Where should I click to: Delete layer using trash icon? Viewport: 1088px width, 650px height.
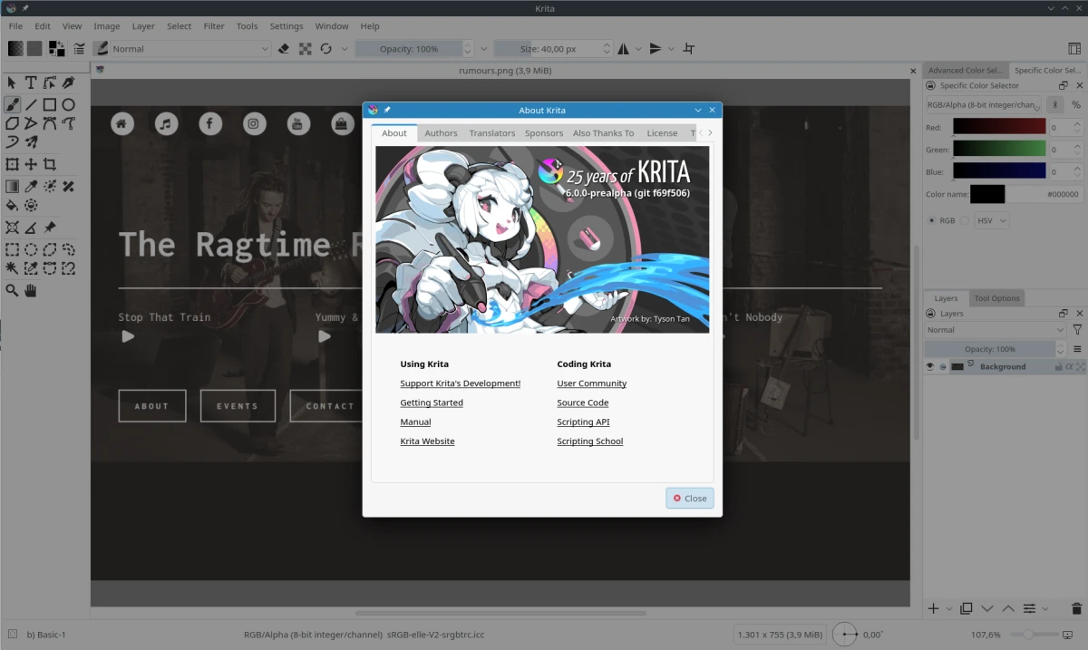coord(1077,608)
